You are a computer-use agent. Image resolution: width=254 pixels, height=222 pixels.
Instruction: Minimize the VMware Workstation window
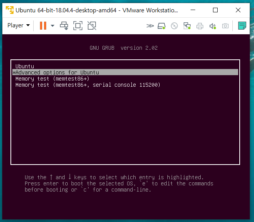point(193,10)
